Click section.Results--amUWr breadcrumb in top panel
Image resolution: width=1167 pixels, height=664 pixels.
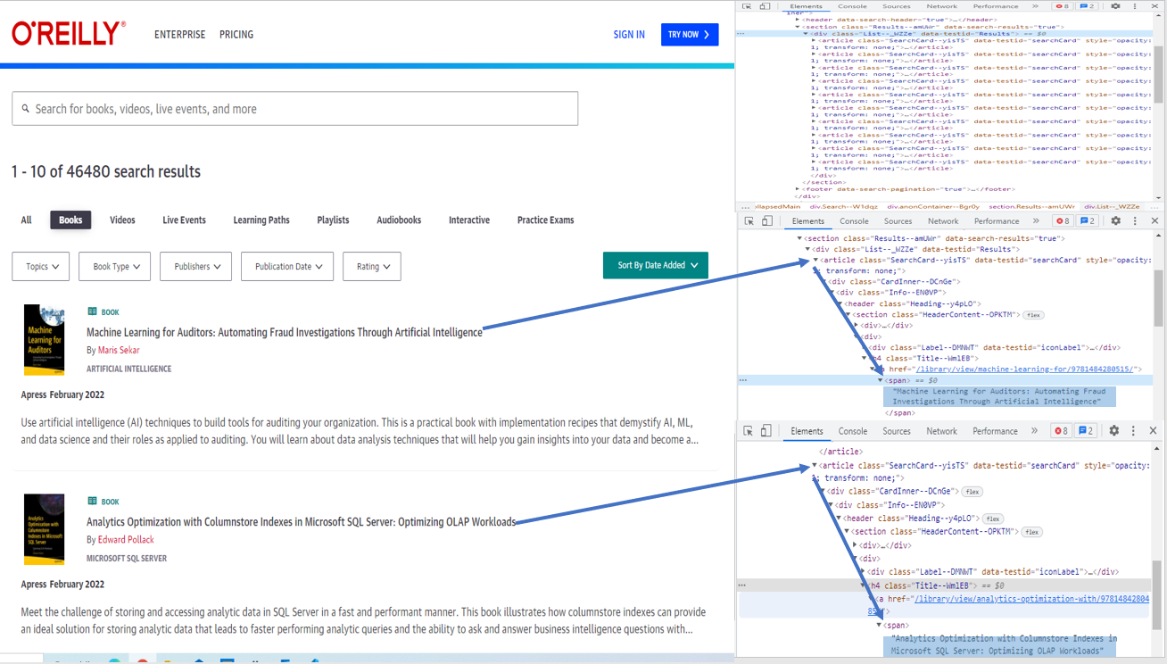pyautogui.click(x=1030, y=206)
